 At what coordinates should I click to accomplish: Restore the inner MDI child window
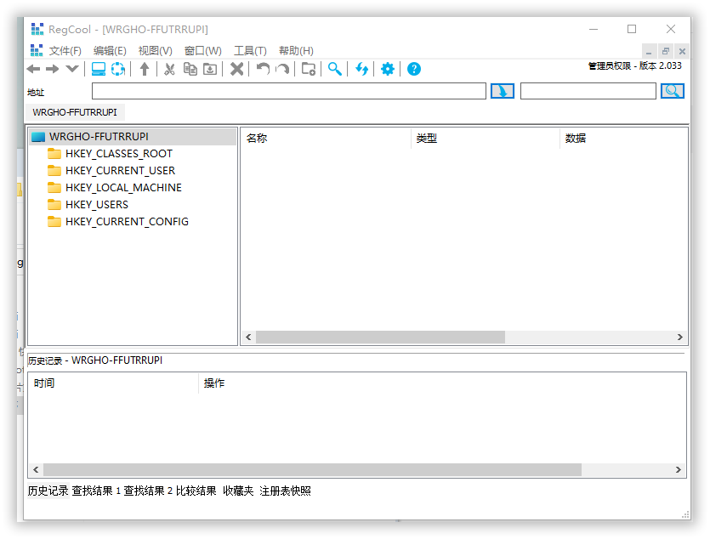point(666,51)
